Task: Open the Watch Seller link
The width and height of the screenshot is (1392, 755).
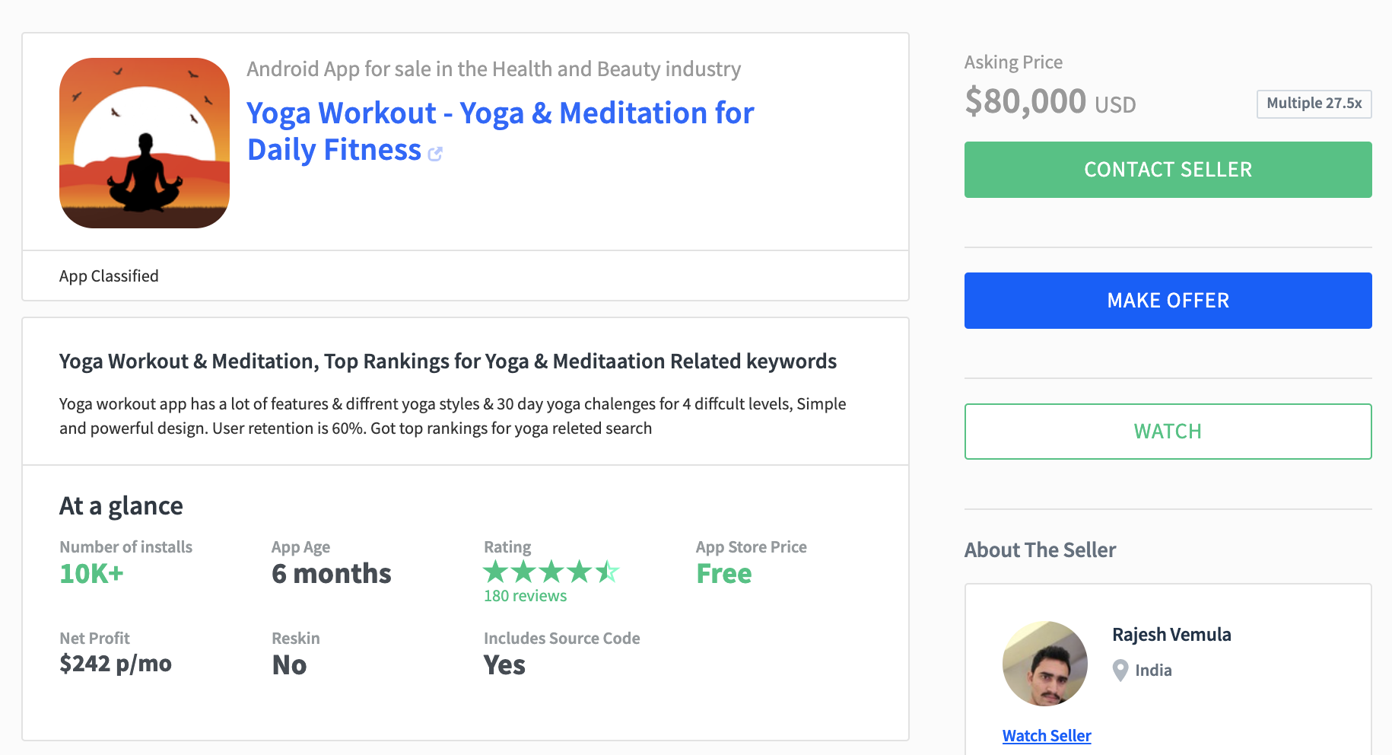Action: (1047, 736)
